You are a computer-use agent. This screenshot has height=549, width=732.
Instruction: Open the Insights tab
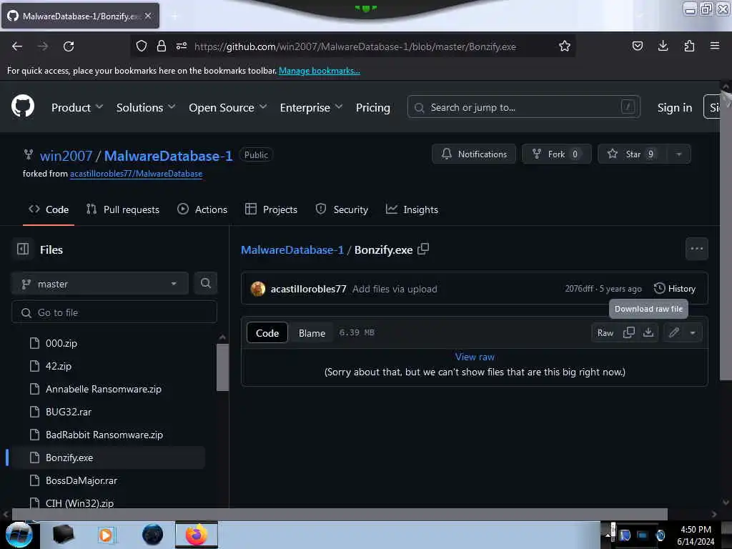coord(412,209)
